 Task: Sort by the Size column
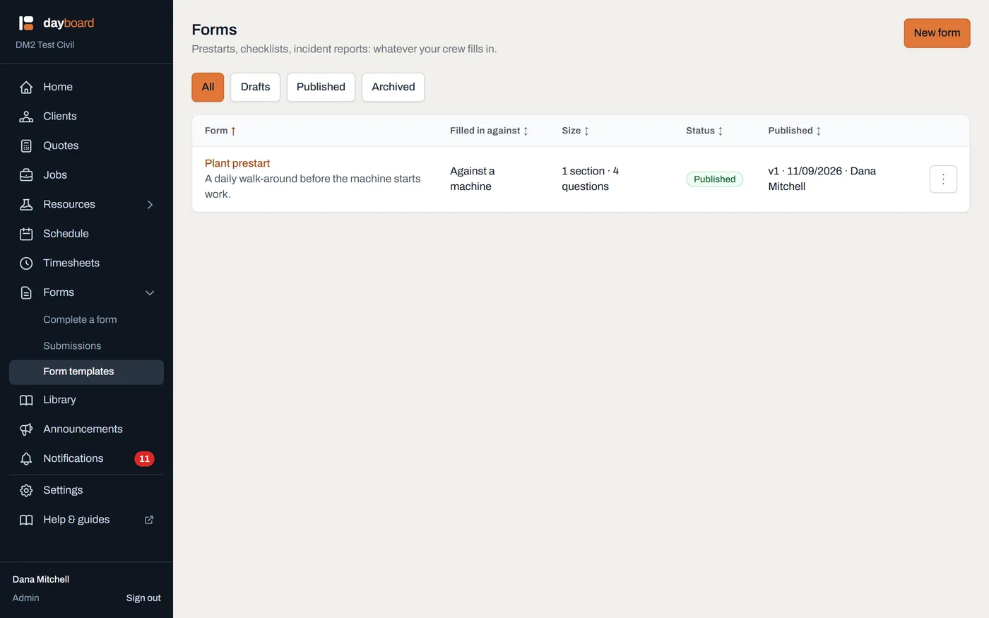[575, 131]
